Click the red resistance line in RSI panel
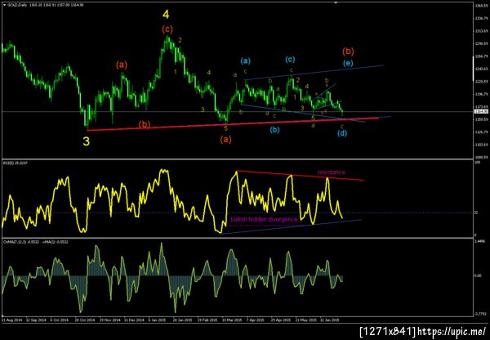Screen dimensions: 490x340 (300, 176)
